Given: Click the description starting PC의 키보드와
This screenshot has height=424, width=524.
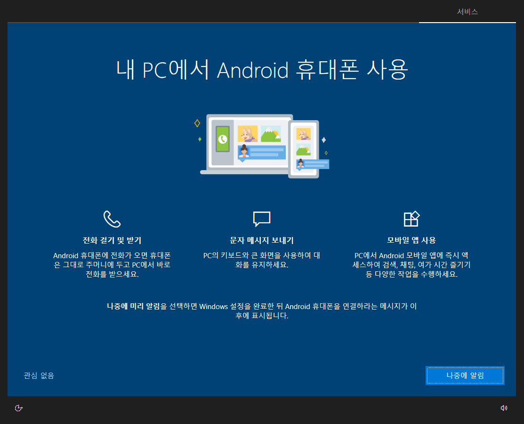Looking at the screenshot, I should coord(262,260).
